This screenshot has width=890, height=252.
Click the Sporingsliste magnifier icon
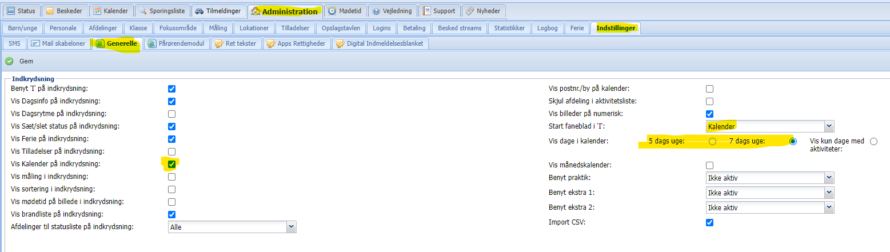(x=143, y=11)
